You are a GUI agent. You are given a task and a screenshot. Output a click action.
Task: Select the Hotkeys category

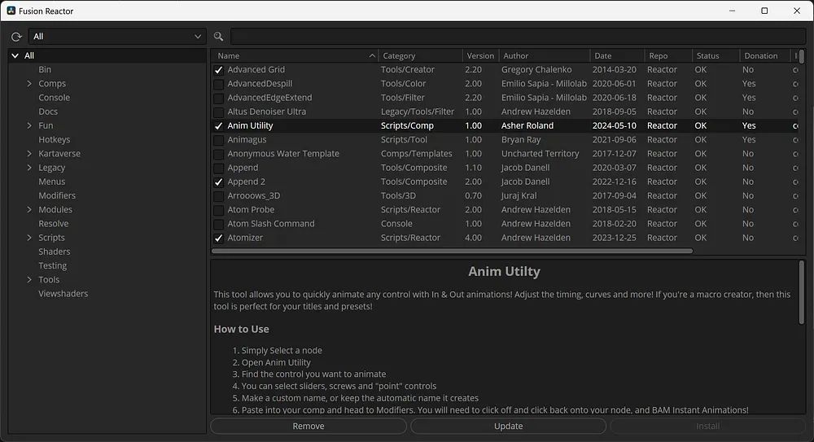pyautogui.click(x=54, y=140)
